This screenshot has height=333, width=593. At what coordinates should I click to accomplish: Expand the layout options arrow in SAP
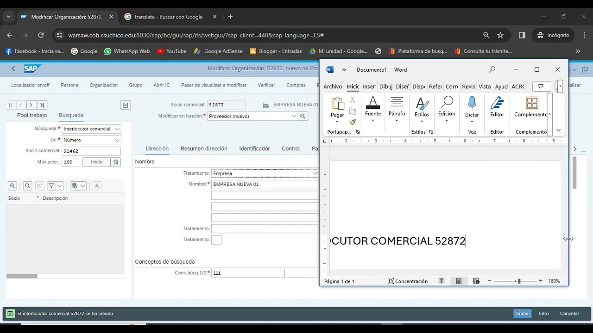(82, 185)
